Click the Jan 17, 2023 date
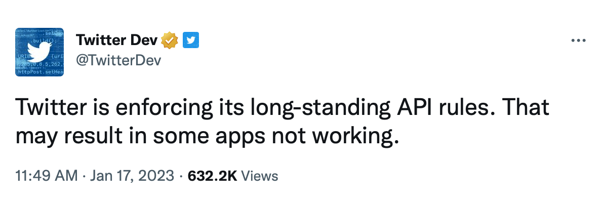 point(132,176)
